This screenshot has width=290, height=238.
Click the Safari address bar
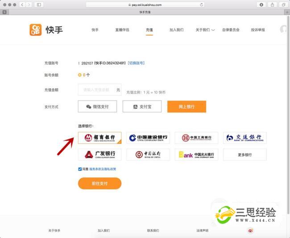pyautogui.click(x=145, y=5)
